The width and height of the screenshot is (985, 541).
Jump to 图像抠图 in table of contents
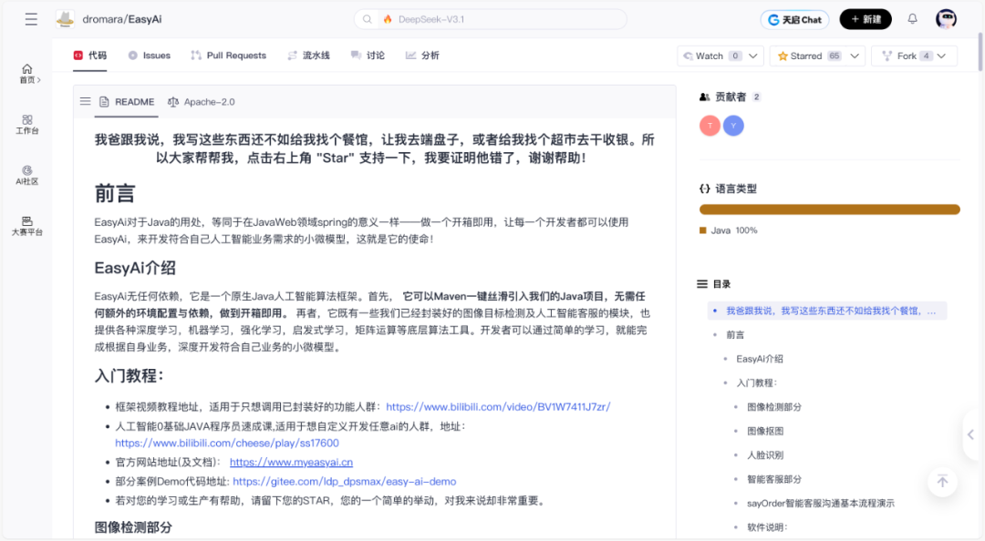(765, 431)
